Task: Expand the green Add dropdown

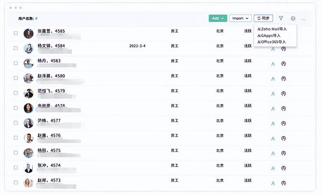Action: pyautogui.click(x=218, y=18)
